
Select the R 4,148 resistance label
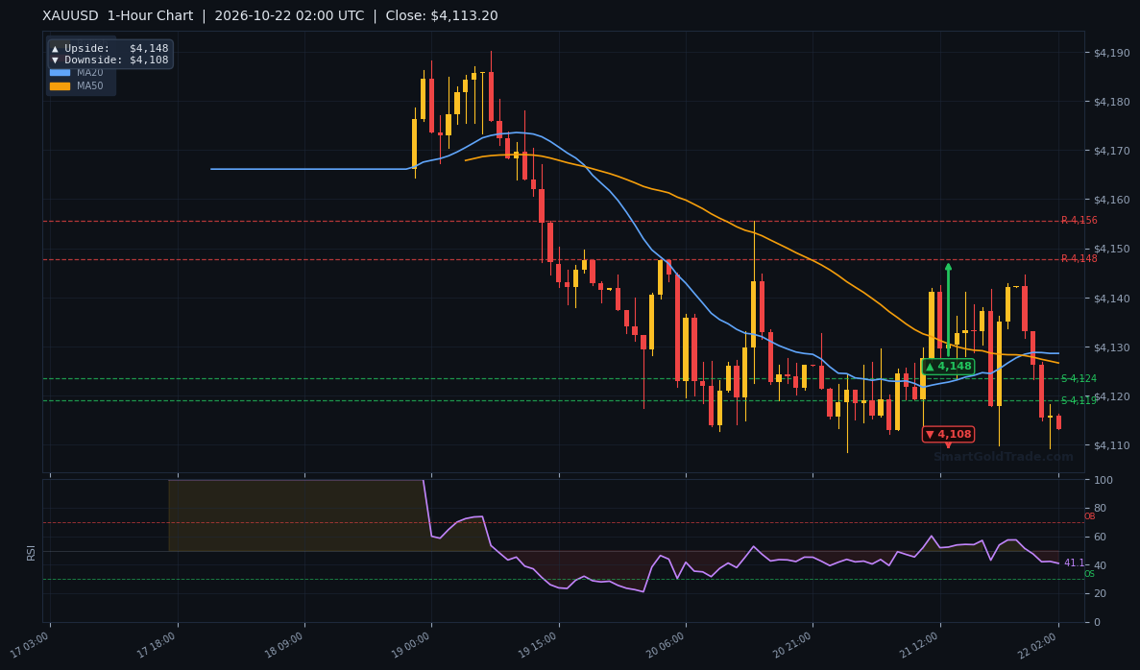1079,259
